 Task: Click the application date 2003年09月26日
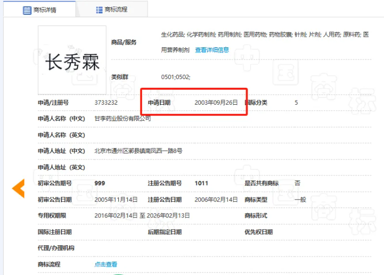(x=216, y=103)
